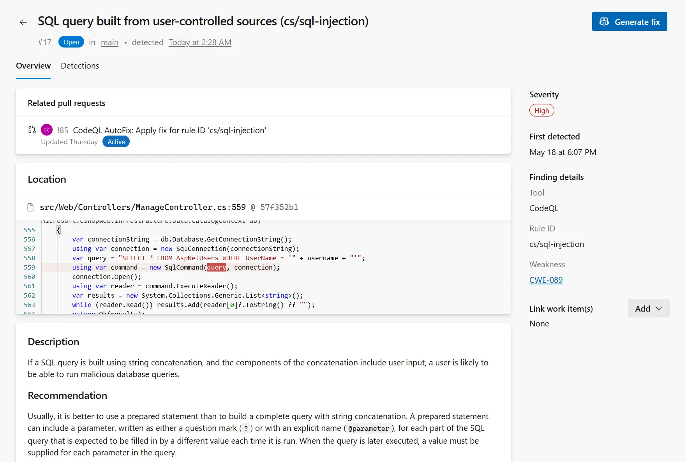686x462 pixels.
Task: Click the Generate fix button
Action: coord(630,22)
